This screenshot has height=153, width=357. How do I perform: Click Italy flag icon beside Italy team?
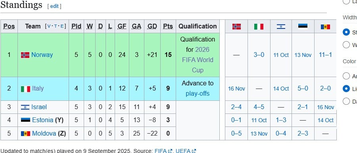coord(25,89)
